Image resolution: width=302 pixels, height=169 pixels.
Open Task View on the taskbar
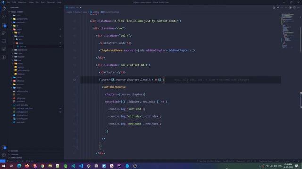[x=11, y=166]
